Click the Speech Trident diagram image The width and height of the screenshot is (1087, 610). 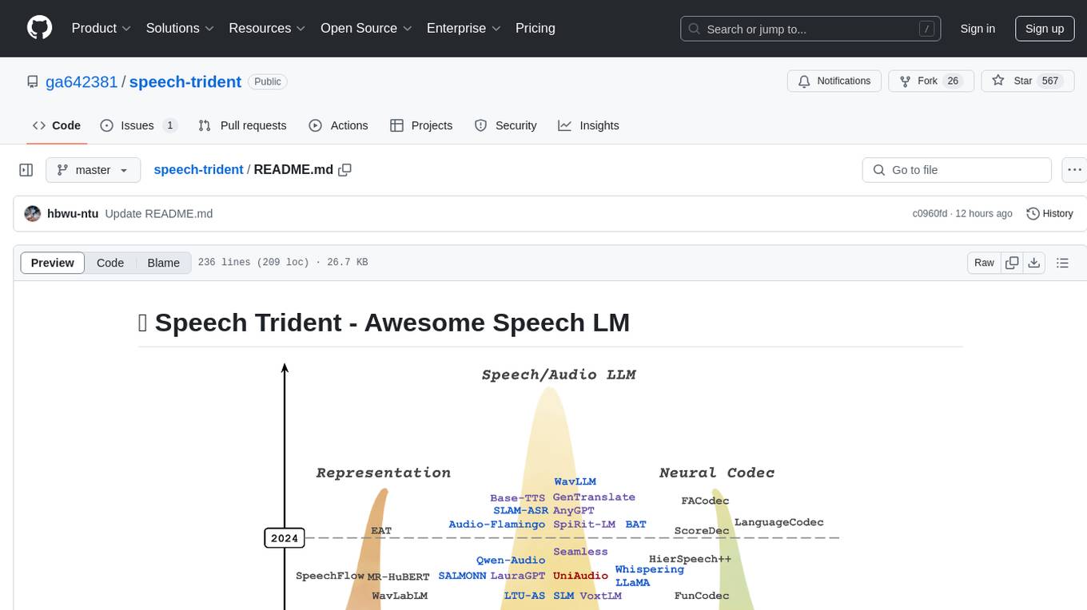(x=551, y=485)
